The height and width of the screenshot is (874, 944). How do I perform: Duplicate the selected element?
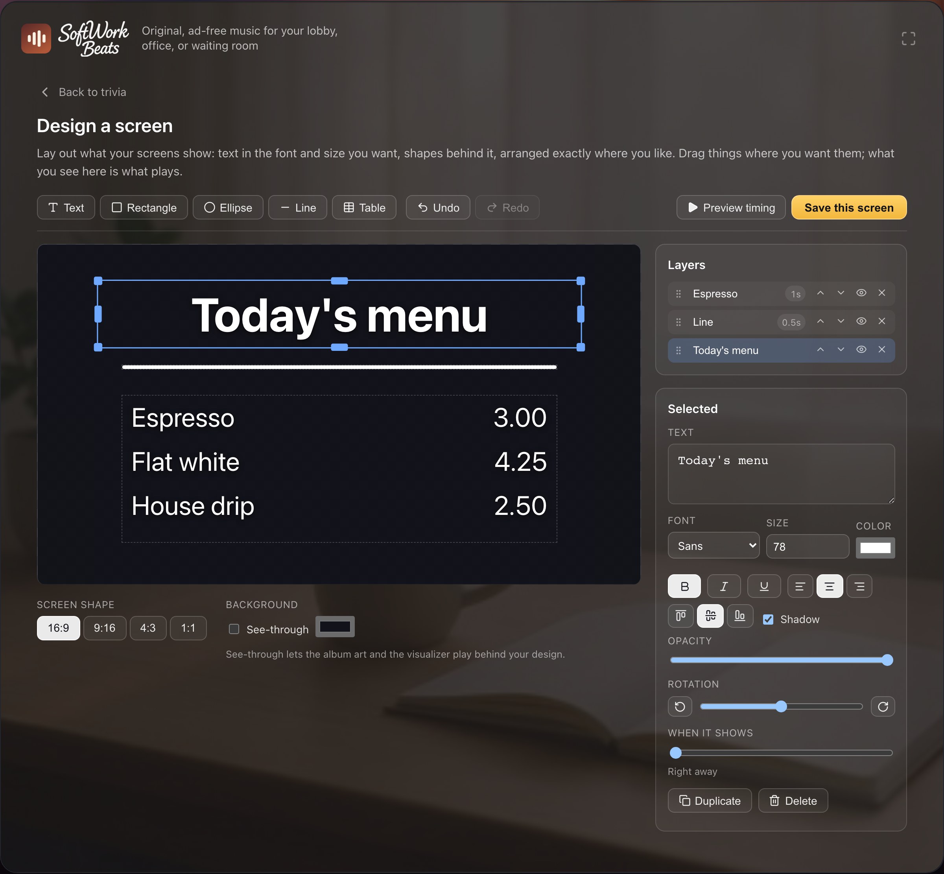pos(710,801)
